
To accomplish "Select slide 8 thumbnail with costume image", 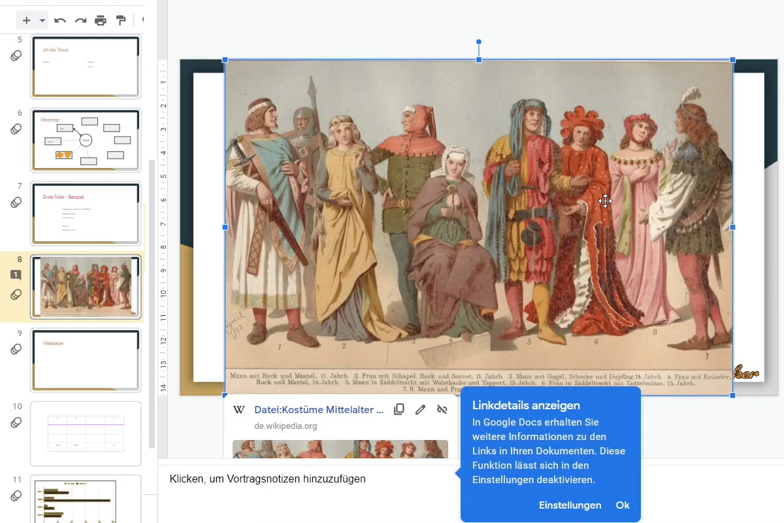I will click(x=86, y=287).
